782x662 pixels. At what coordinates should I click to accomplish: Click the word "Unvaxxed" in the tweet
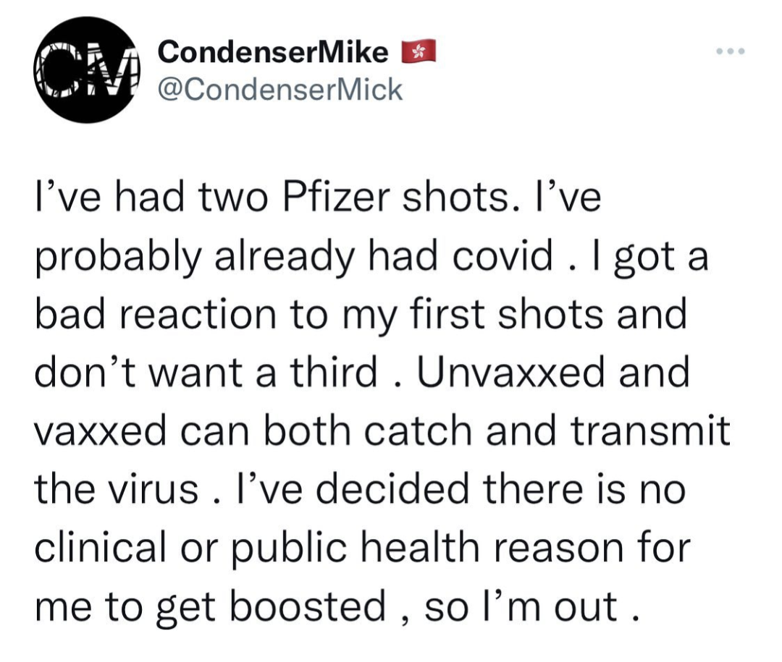coord(511,373)
